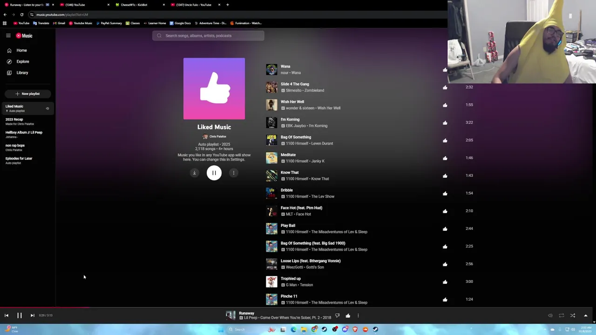Skip to the next track

[33, 315]
